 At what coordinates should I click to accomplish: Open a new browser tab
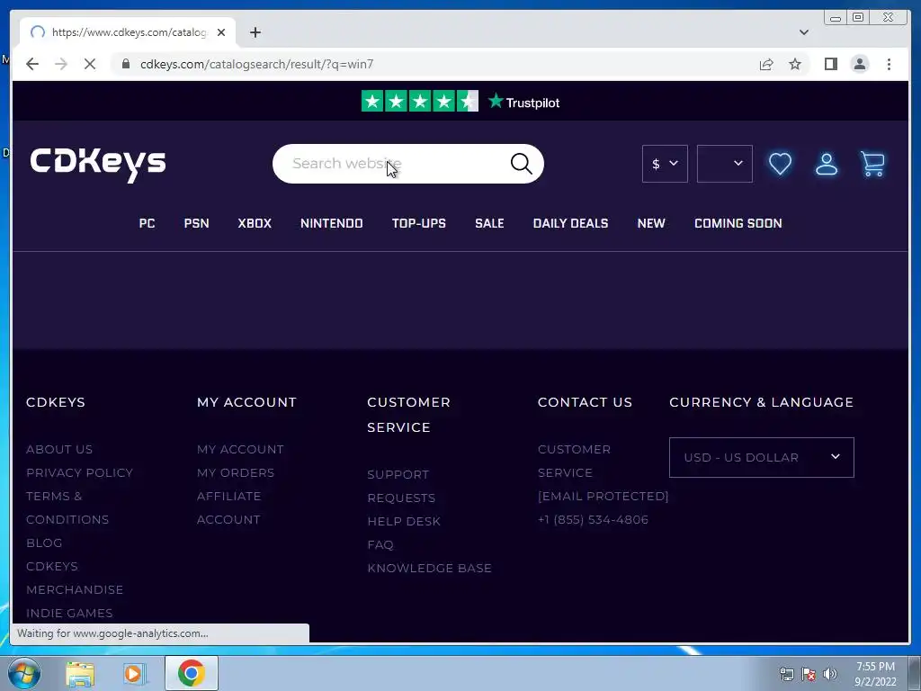255,32
